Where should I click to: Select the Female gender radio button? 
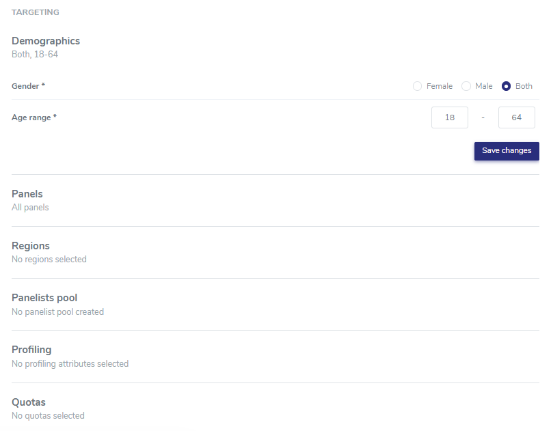click(418, 86)
